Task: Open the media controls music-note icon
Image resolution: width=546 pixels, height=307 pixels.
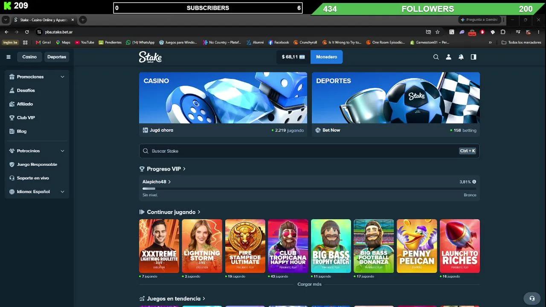Action: click(x=518, y=32)
